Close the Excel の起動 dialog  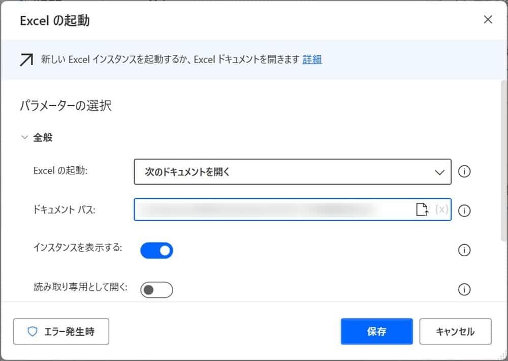488,20
